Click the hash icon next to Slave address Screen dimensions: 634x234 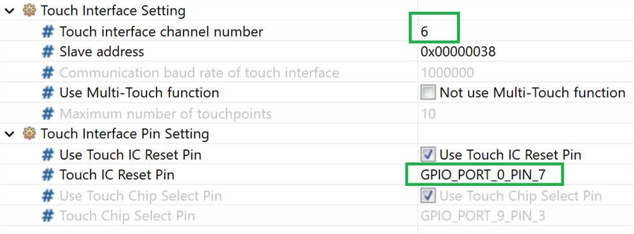point(48,52)
